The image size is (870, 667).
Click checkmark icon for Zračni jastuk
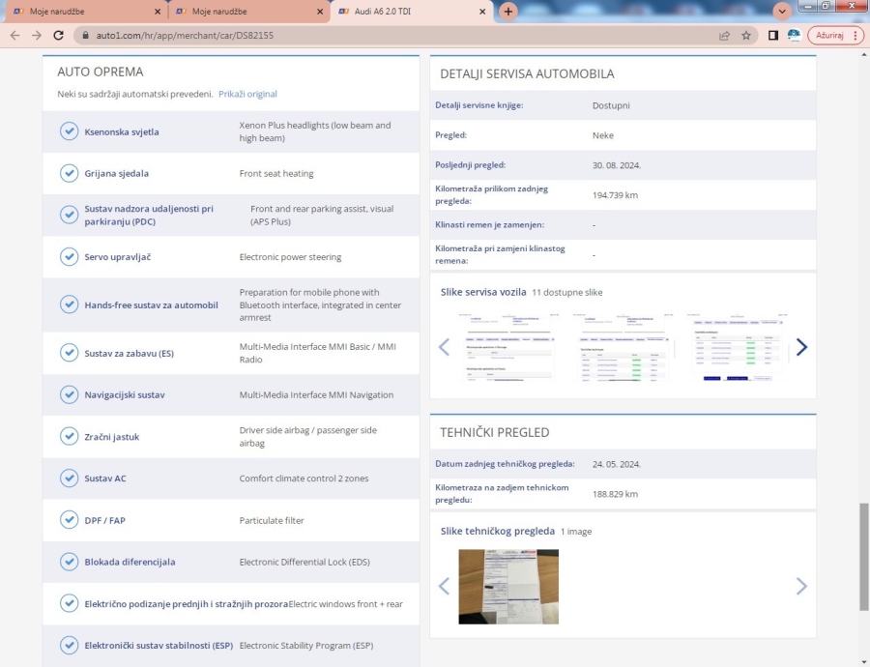tap(69, 436)
